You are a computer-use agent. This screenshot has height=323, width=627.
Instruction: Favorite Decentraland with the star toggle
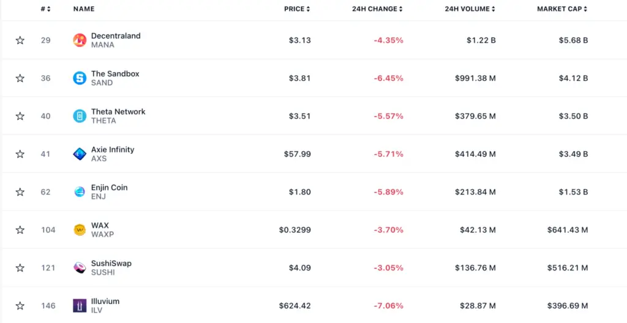coord(20,40)
